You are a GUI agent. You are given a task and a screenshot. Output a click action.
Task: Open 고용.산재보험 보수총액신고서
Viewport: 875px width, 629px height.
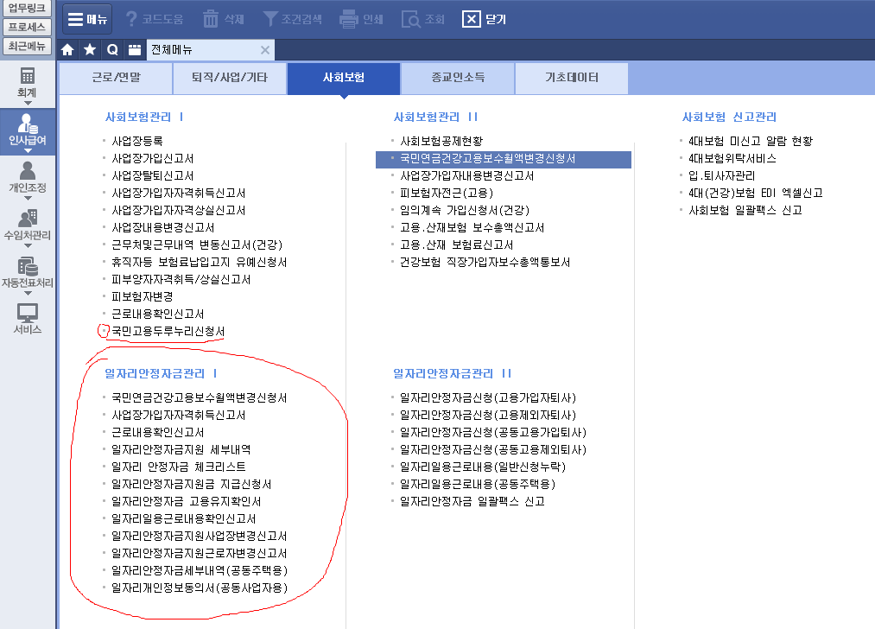coord(472,228)
